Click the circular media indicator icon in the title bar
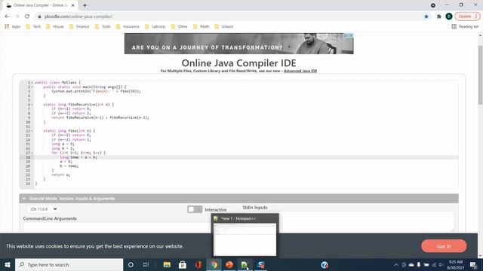483x271 pixels. pos(433,5)
